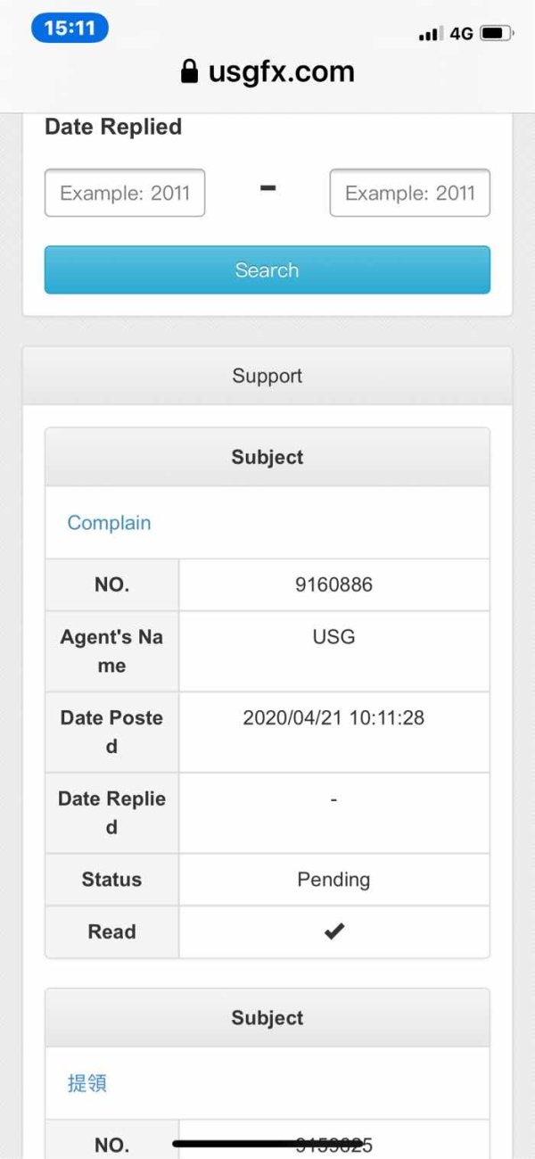This screenshot has height=1159, width=535.
Task: Click the second Subject header above 提領
Action: pos(267,1017)
